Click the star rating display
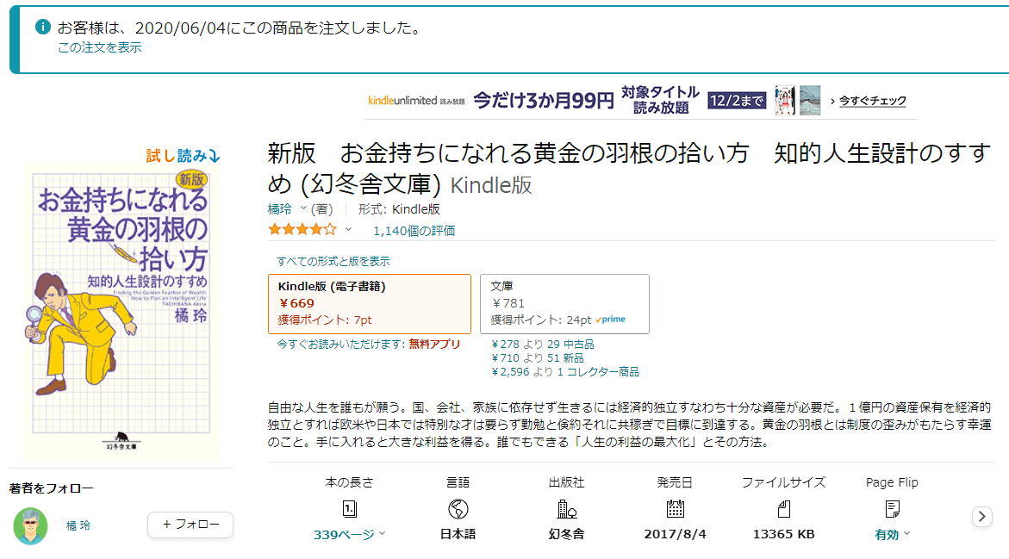 coord(302,229)
